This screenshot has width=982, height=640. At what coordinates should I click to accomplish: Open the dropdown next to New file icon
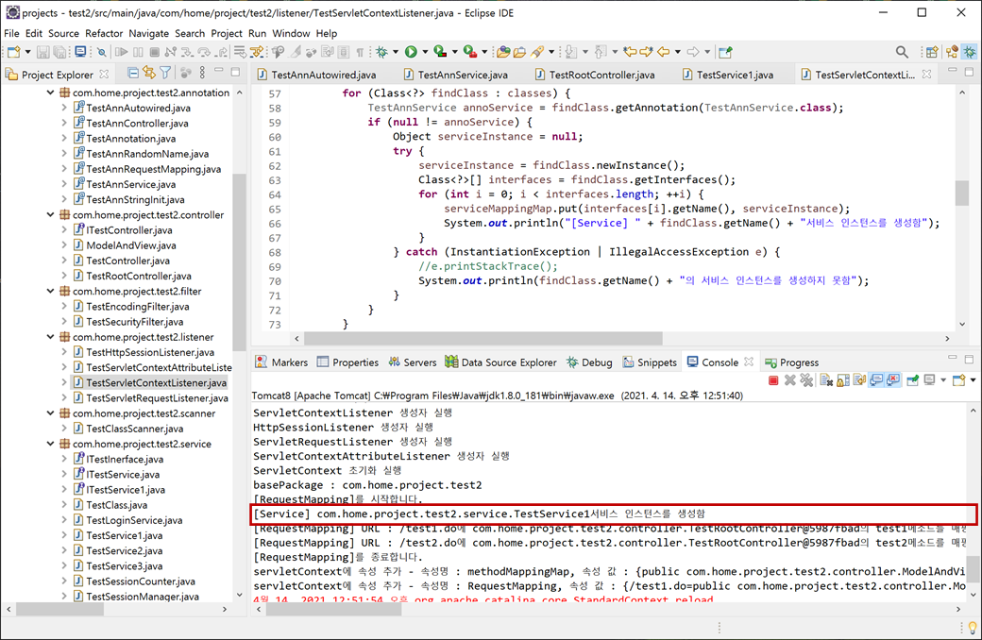click(27, 52)
